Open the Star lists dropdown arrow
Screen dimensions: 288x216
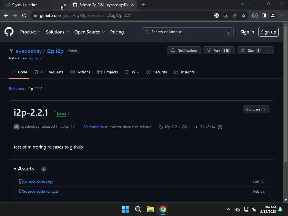click(x=269, y=51)
